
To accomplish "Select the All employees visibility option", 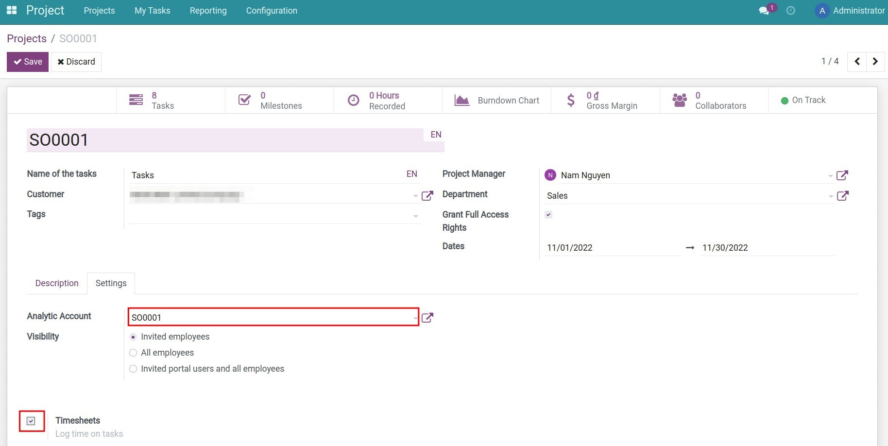I will [133, 353].
